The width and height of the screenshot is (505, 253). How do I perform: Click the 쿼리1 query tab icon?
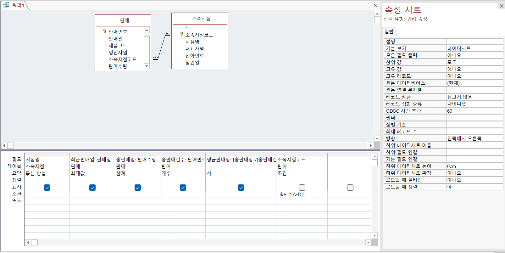[6, 5]
